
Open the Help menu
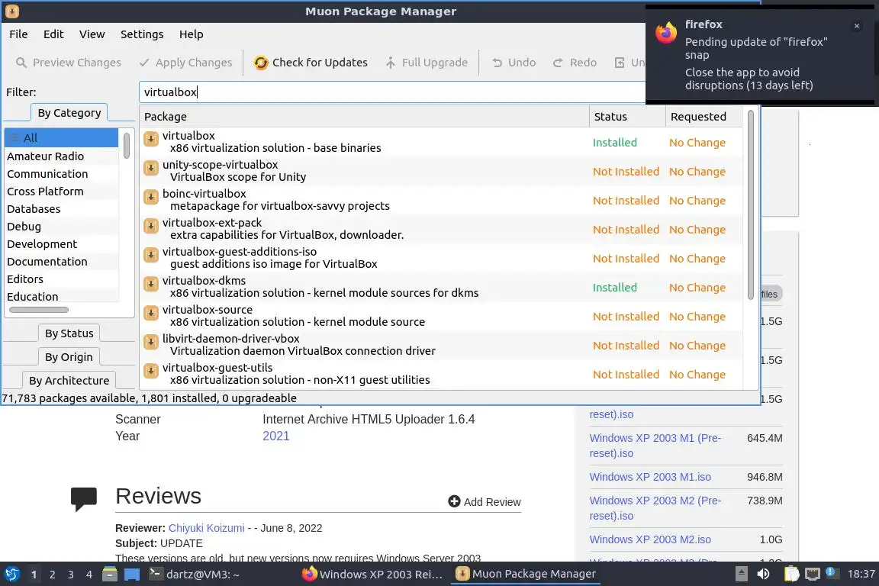[192, 34]
